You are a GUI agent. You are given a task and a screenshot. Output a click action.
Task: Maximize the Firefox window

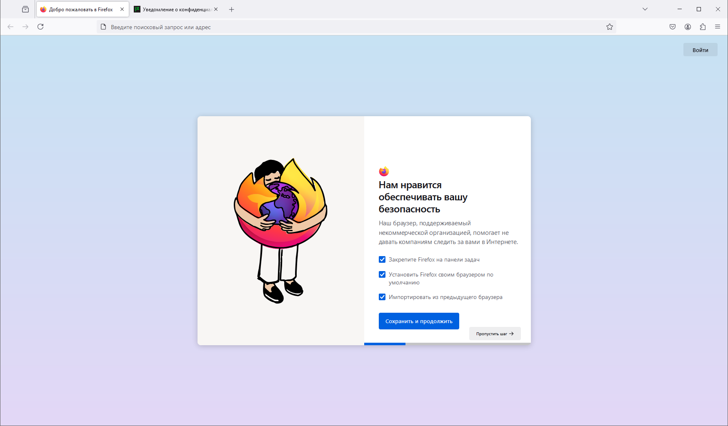click(x=699, y=9)
